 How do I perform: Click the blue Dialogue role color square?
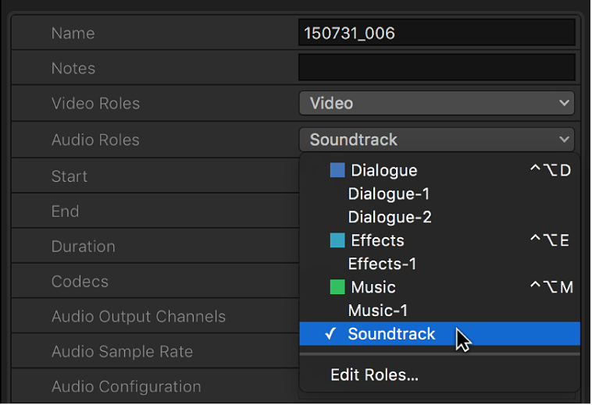[337, 170]
